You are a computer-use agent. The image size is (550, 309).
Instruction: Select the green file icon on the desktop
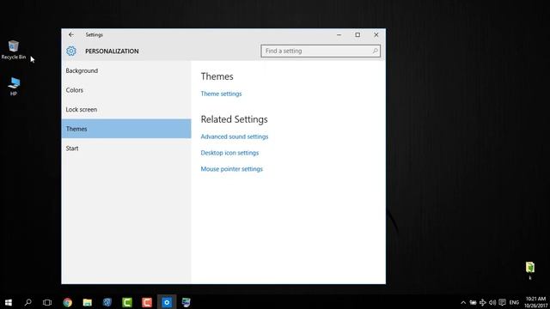[530, 267]
